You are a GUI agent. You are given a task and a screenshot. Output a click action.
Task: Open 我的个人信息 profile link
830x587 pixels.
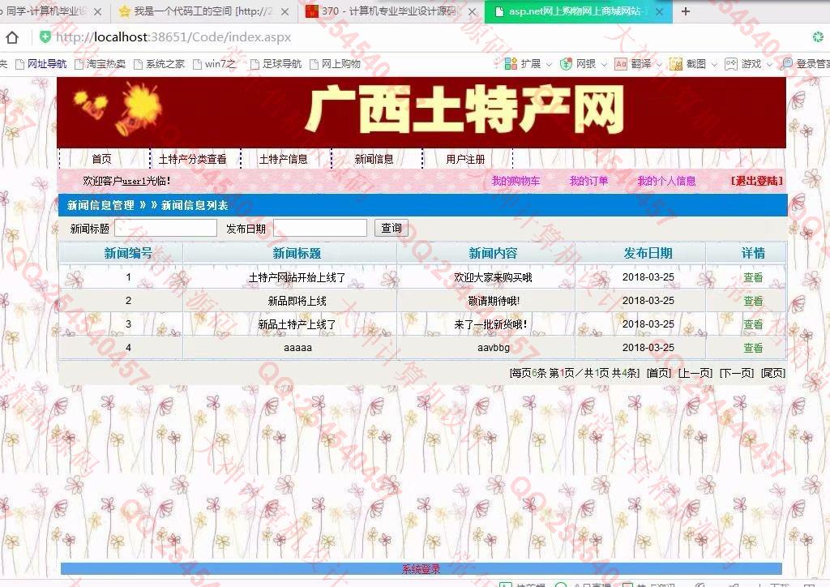(666, 181)
